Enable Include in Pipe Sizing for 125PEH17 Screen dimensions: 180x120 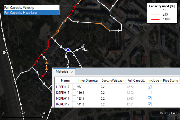(150, 92)
